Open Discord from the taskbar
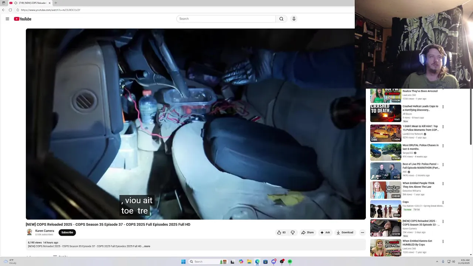Screen dimensions: 473x266 coord(273,262)
